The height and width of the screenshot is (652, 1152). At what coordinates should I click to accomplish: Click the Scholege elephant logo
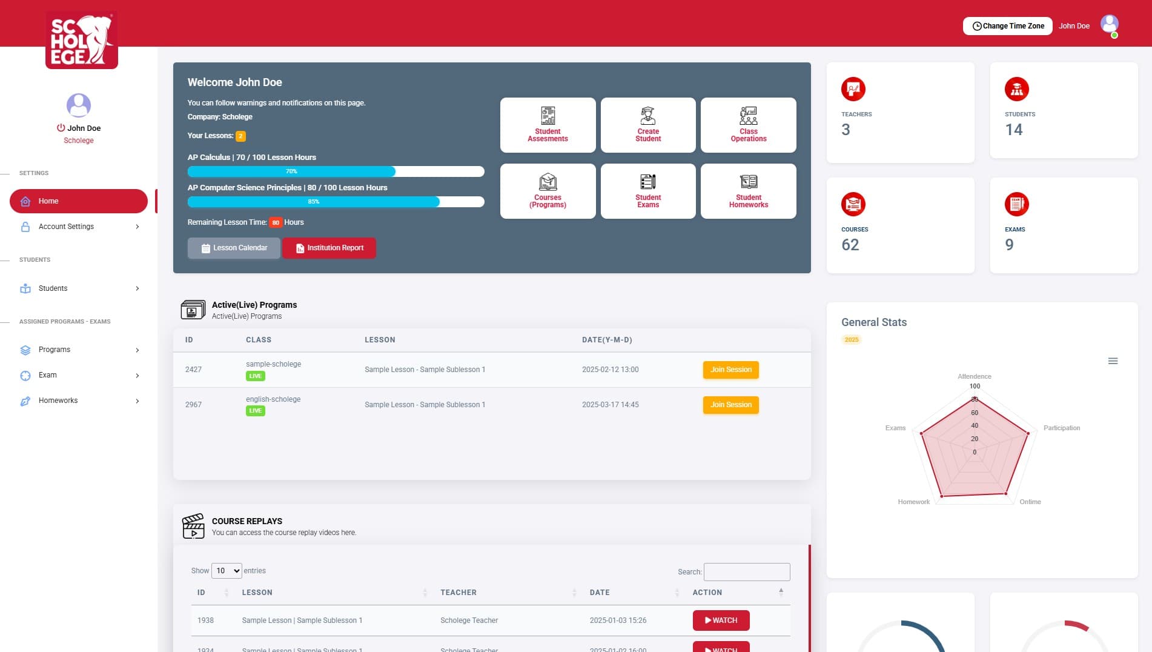point(82,40)
